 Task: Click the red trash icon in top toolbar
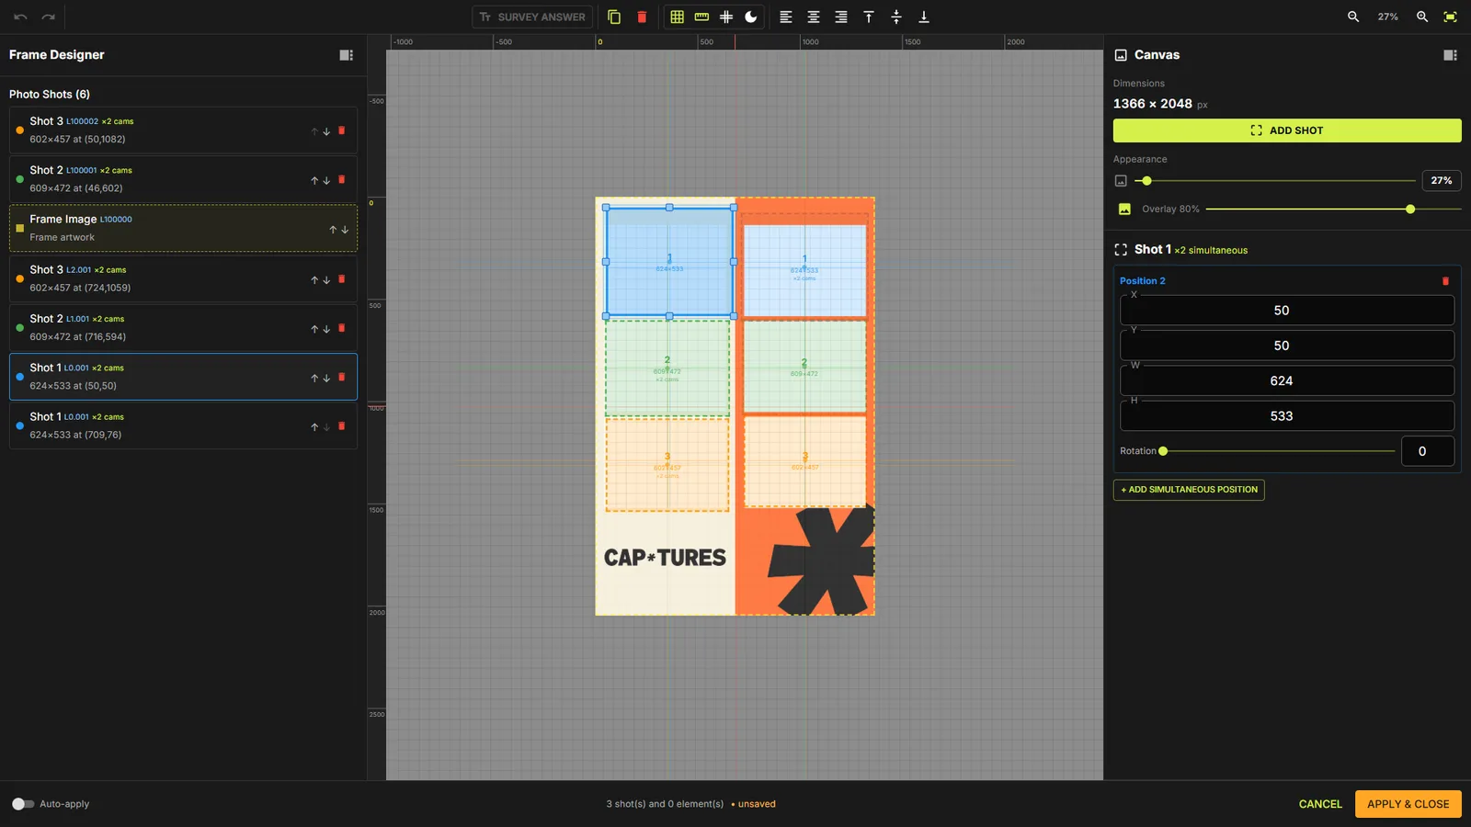pos(642,17)
